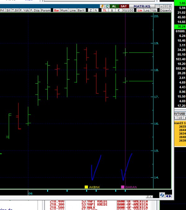Click the magenta GARAN legend swatch
The image size is (186, 210).
tap(122, 187)
